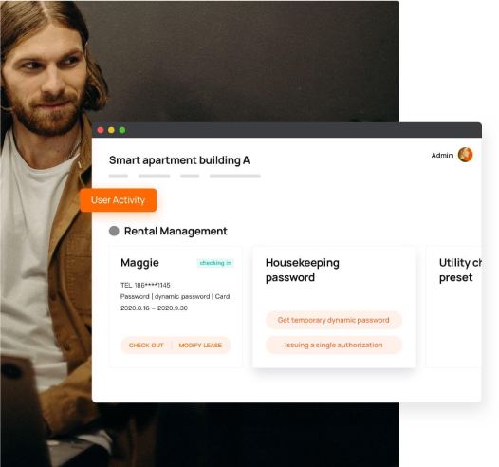The image size is (499, 467).
Task: Get temporary dynamic password
Action: tap(334, 320)
